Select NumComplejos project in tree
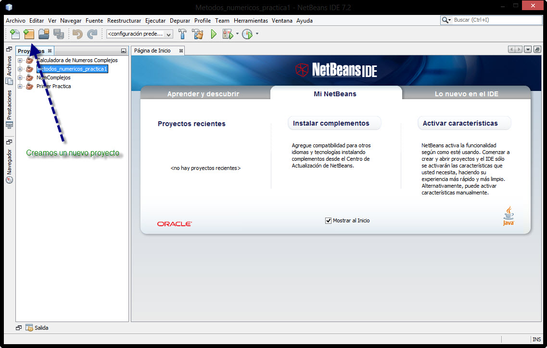The height and width of the screenshot is (348, 547). pyautogui.click(x=53, y=78)
